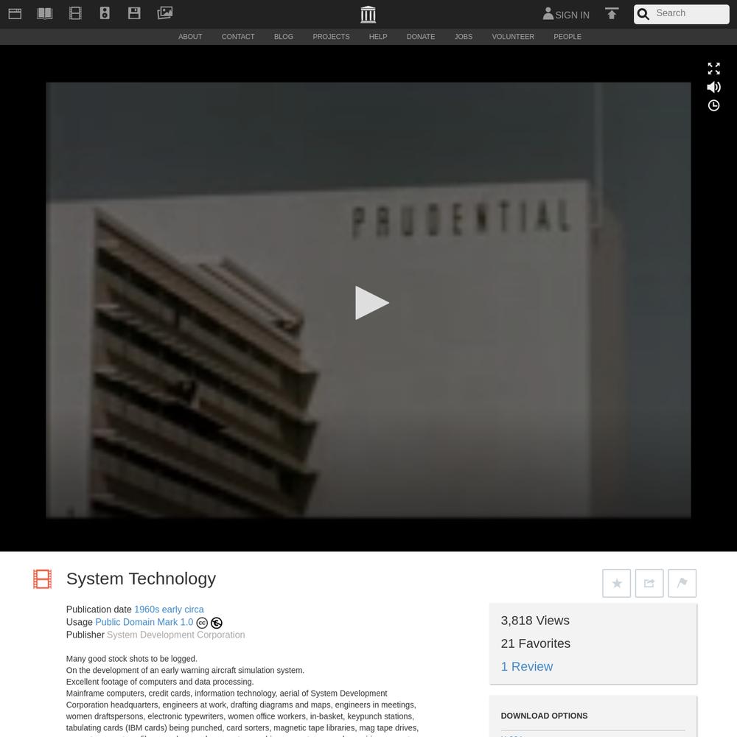The image size is (737, 737).
Task: Open the Donate menu item
Action: tap(421, 37)
